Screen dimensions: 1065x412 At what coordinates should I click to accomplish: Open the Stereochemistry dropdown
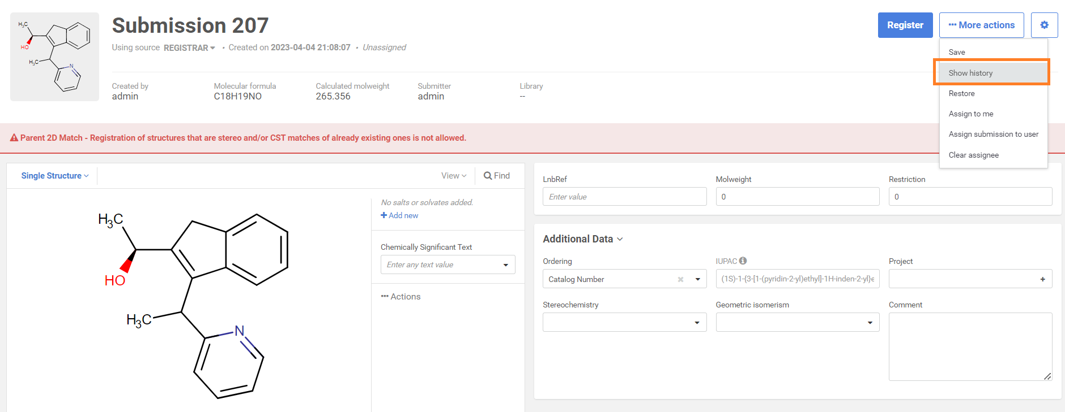click(624, 322)
